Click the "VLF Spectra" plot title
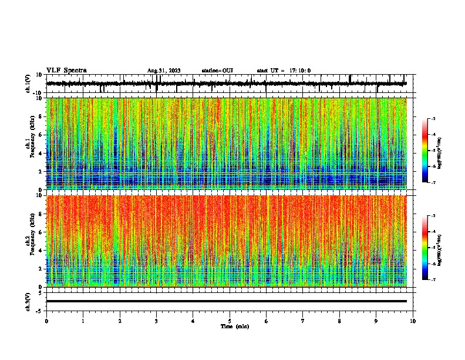This screenshot has width=465, height=360. pos(66,71)
